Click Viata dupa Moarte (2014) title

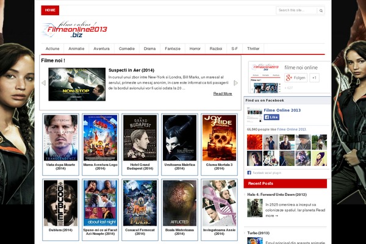click(x=60, y=167)
